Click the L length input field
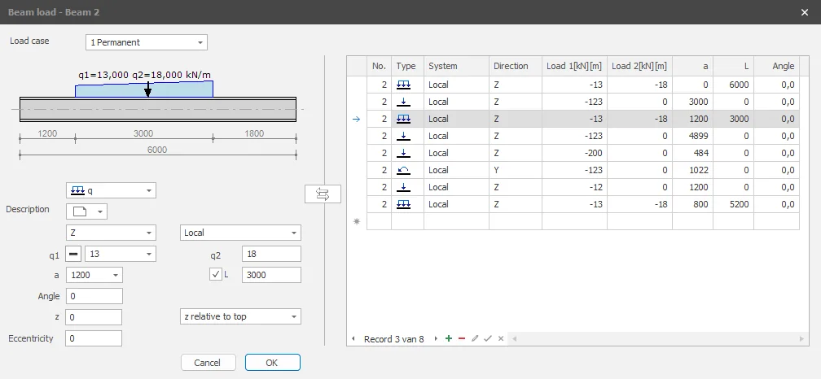The width and height of the screenshot is (821, 379). point(271,275)
